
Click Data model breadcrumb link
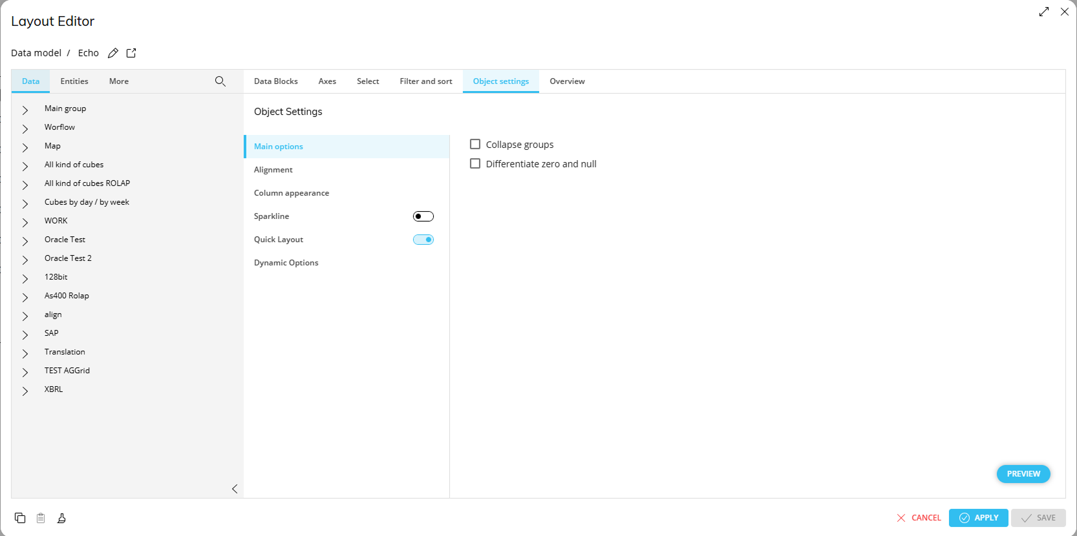(x=36, y=53)
